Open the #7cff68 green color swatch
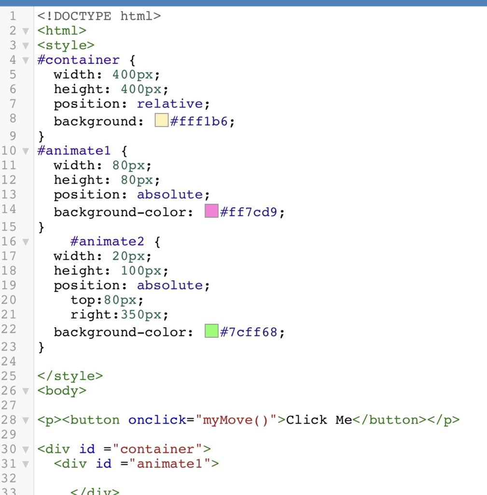487x495 pixels. (x=211, y=331)
